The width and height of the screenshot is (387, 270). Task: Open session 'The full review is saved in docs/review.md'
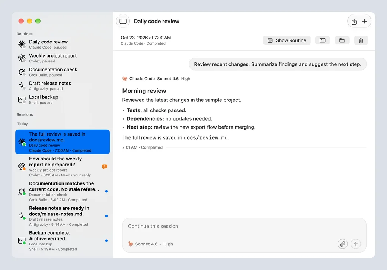(63, 142)
